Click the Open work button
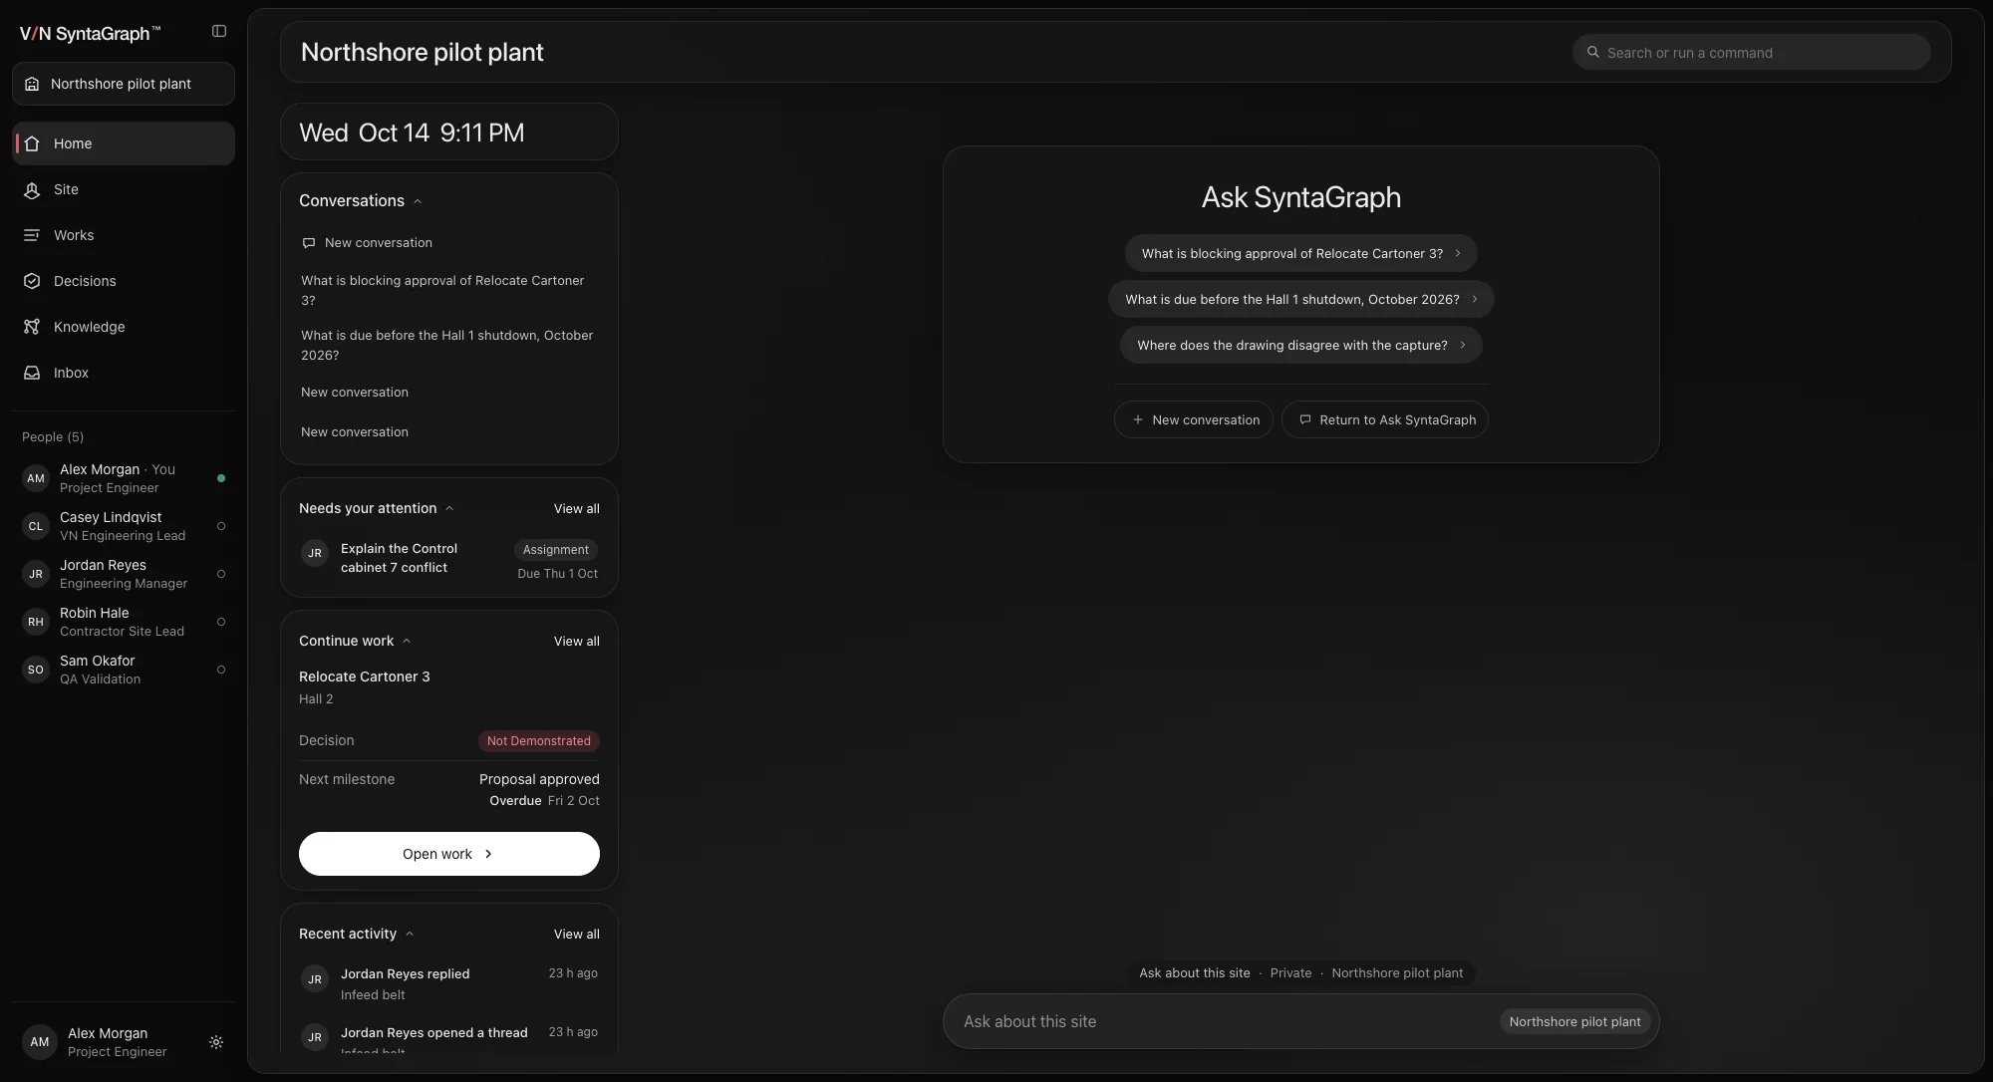This screenshot has width=1993, height=1082. (449, 854)
